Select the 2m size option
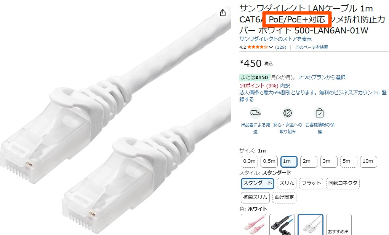This screenshot has height=235, width=389. 309,162
